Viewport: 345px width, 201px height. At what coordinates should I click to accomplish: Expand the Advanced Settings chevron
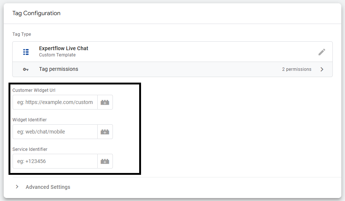coord(17,187)
